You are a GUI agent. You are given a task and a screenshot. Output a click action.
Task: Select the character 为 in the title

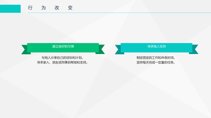44,8
